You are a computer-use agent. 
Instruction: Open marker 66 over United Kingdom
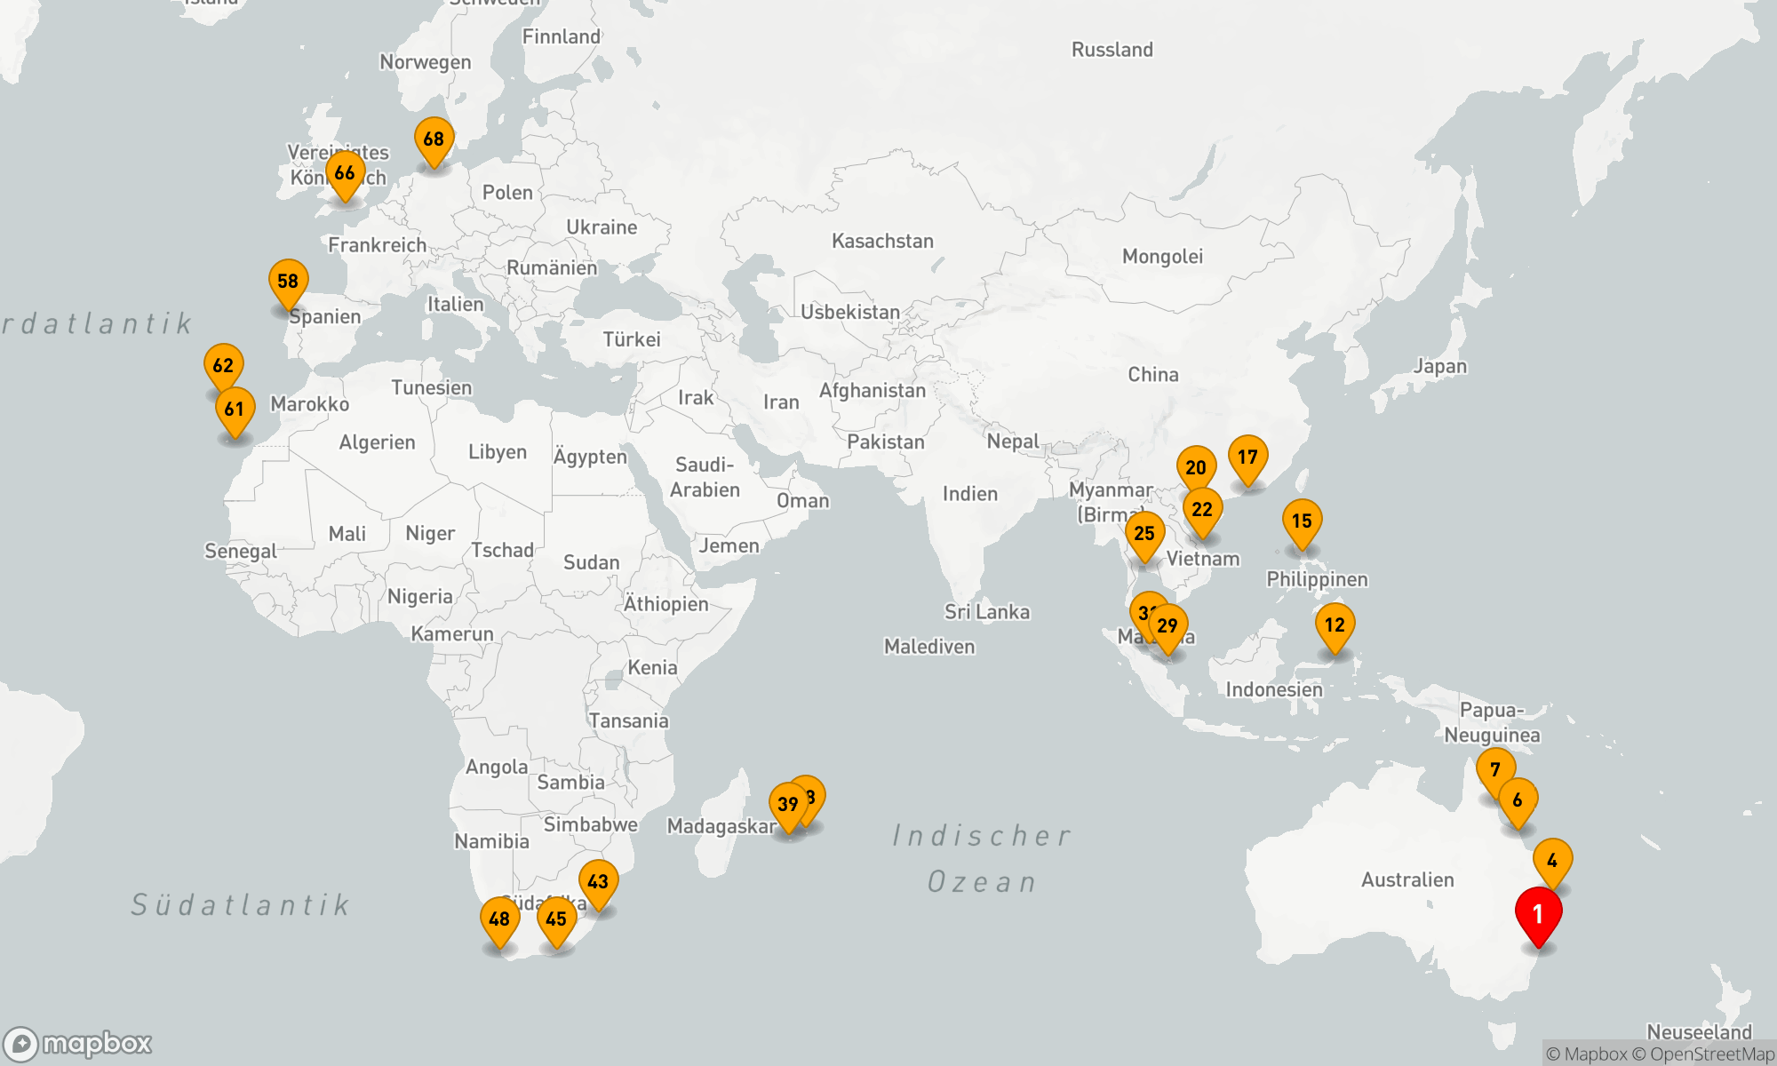click(345, 172)
